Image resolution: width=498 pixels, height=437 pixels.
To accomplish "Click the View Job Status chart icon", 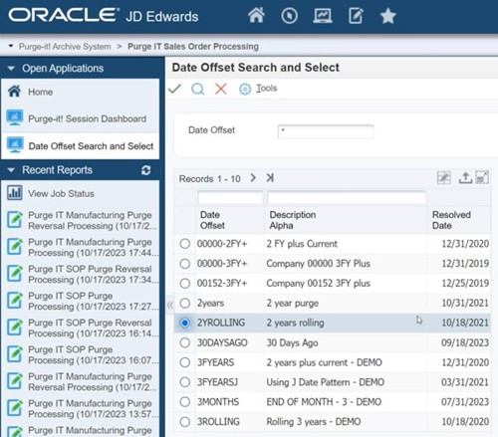I will [15, 193].
